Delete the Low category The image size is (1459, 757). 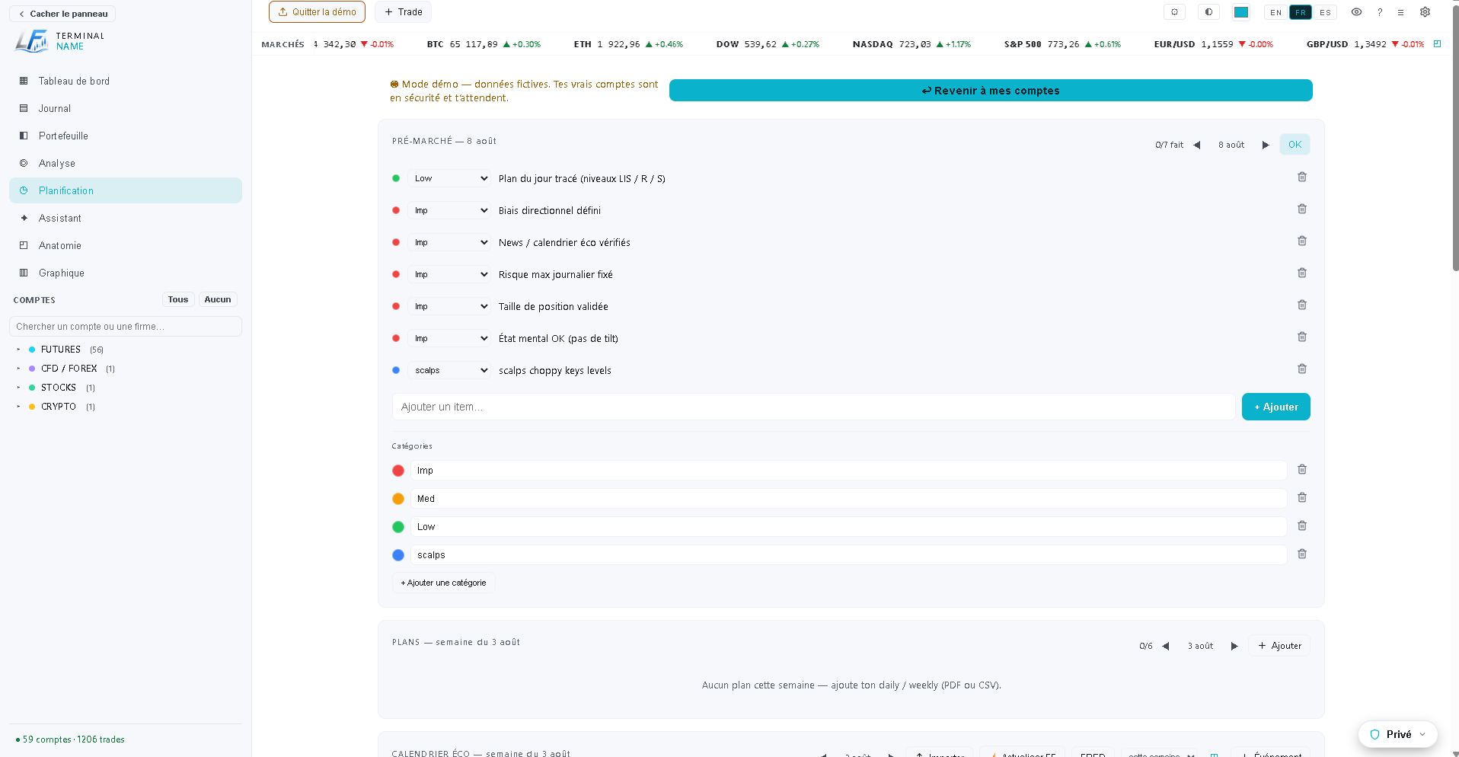1301,525
